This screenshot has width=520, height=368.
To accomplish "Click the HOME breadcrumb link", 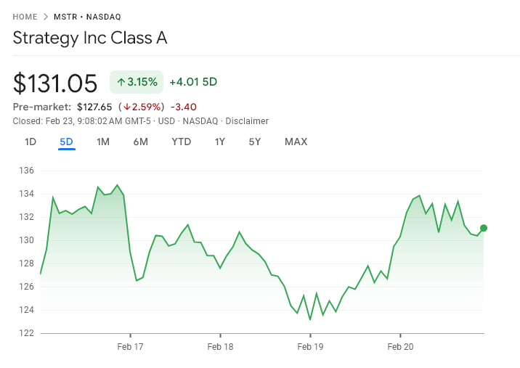I will pos(25,17).
